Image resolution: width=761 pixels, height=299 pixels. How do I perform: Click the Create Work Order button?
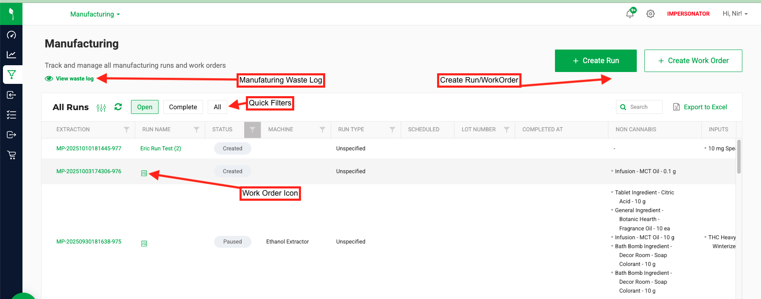[x=693, y=61]
